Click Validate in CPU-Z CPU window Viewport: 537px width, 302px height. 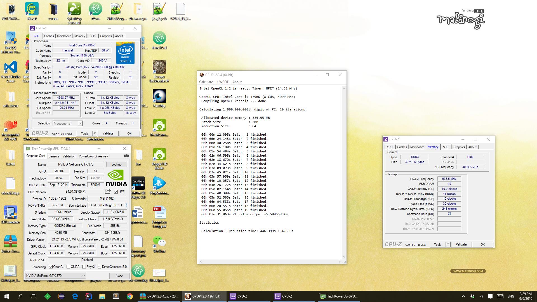(x=108, y=133)
